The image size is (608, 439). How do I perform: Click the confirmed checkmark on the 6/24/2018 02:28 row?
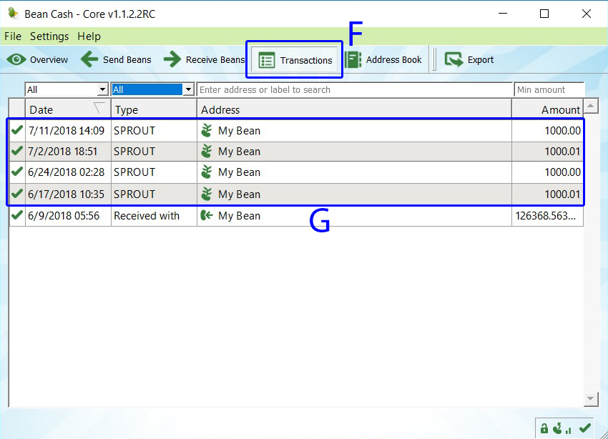click(x=17, y=171)
